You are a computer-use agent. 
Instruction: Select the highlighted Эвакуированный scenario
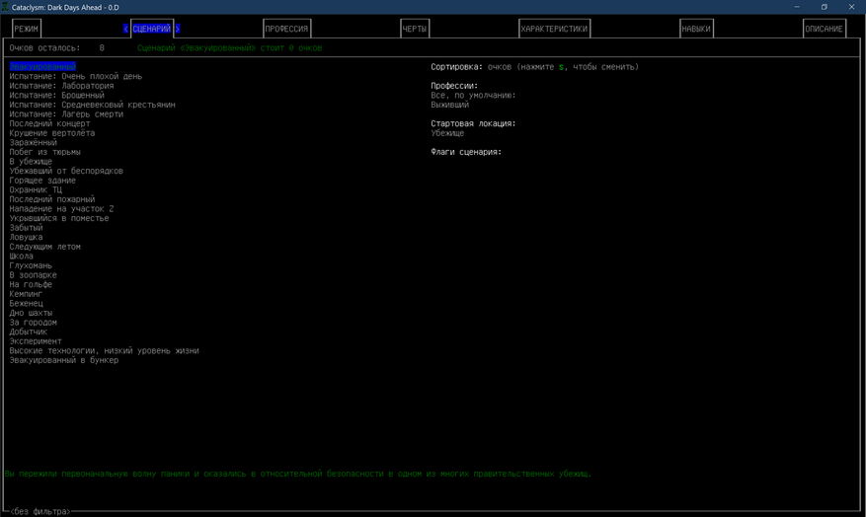tap(42, 67)
